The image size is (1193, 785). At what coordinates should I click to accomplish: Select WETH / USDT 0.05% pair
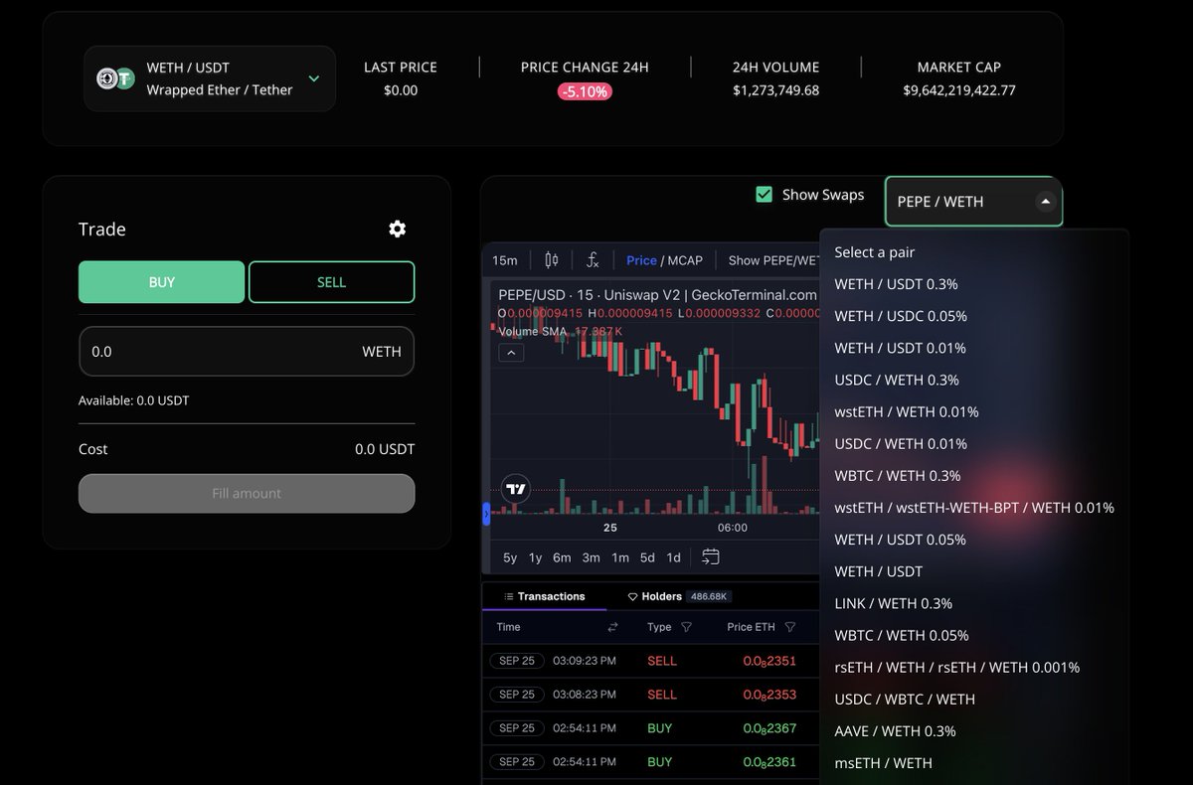(901, 540)
